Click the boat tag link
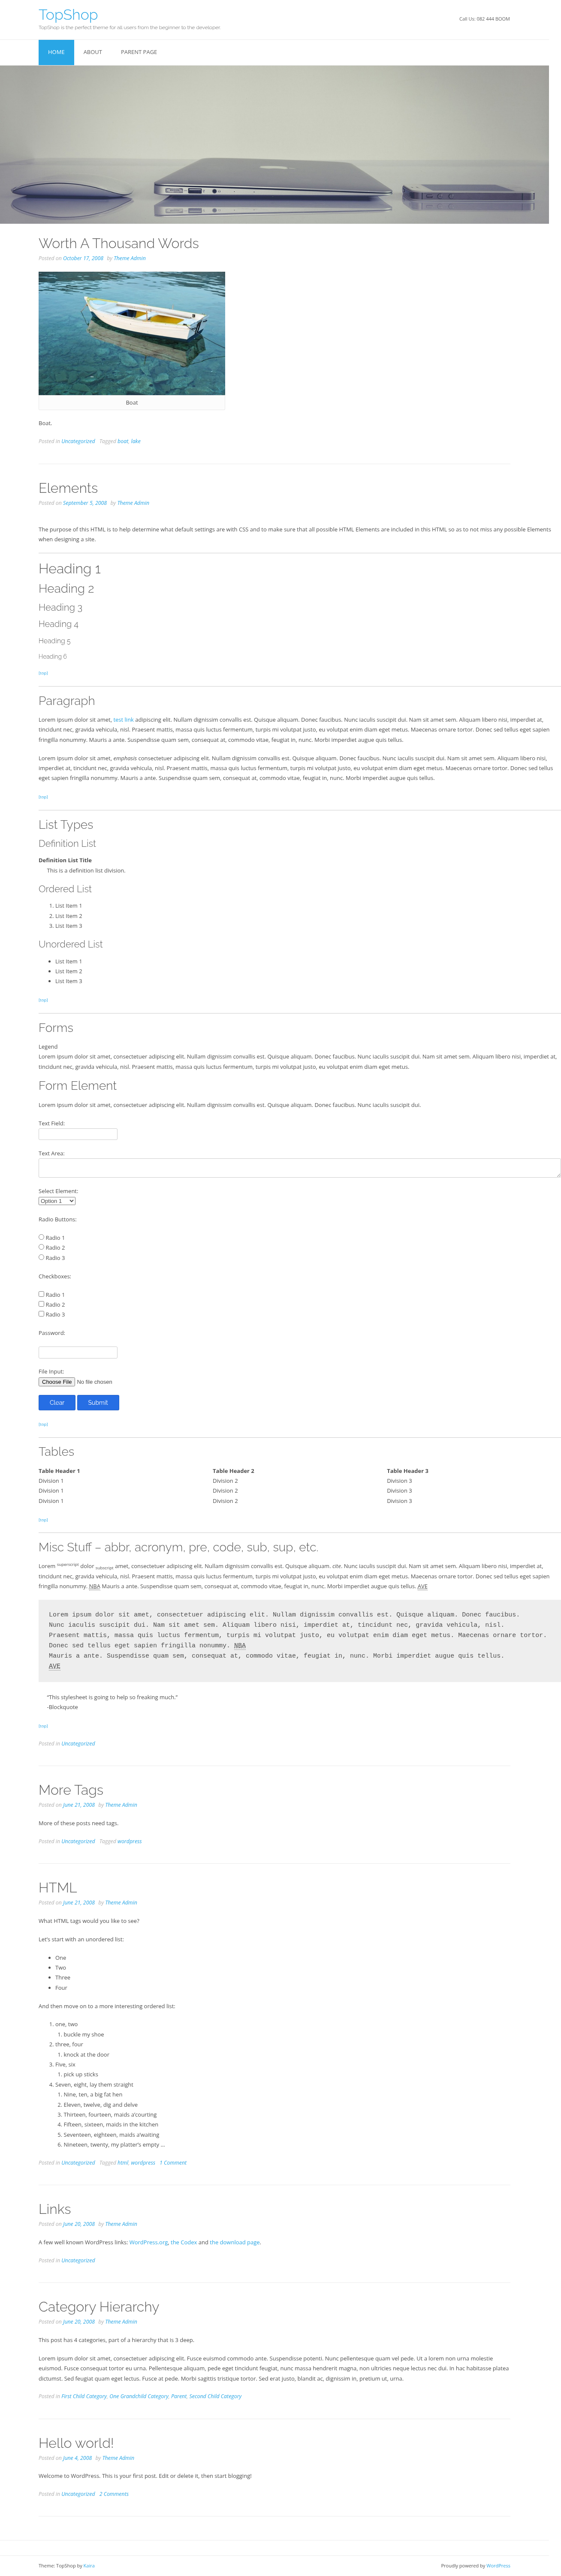This screenshot has height=2576, width=561. coord(123,441)
